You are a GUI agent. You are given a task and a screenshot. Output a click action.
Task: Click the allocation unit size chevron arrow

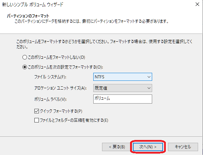[149, 88]
